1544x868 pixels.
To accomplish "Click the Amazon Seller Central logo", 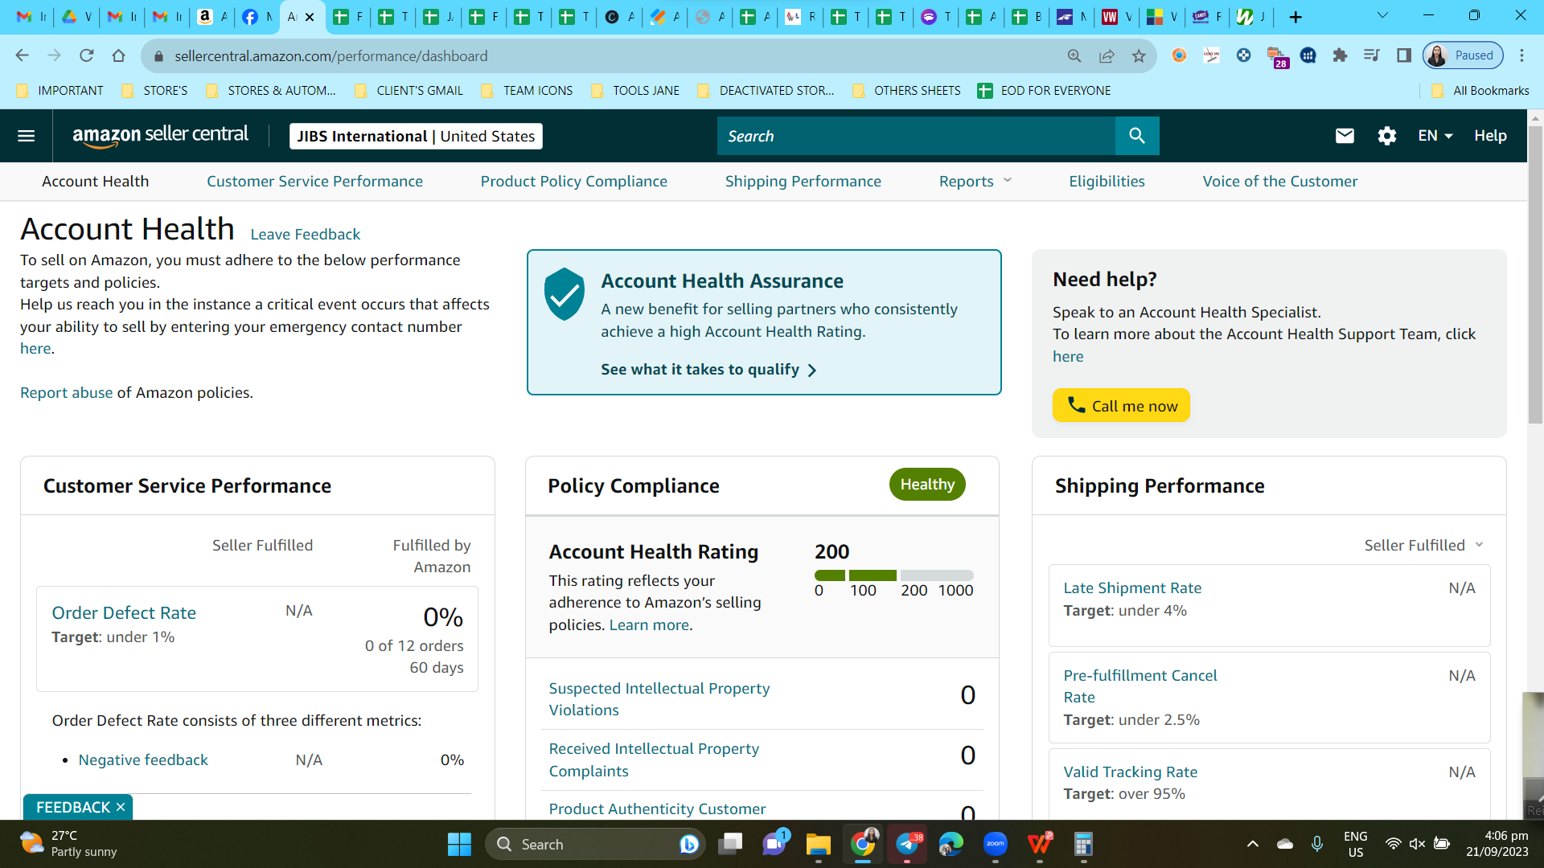I will coord(161,136).
